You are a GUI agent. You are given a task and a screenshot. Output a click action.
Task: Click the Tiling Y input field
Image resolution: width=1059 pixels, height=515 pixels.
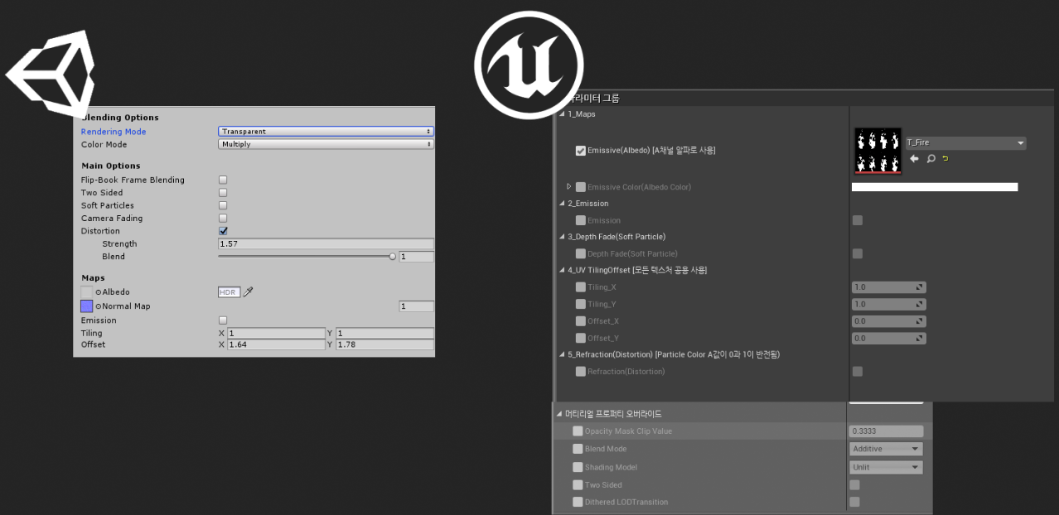(x=384, y=333)
